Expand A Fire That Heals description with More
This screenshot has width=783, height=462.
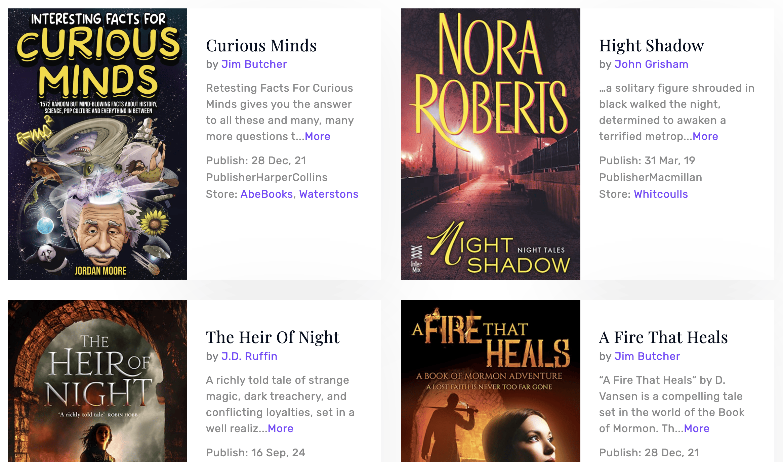(697, 428)
